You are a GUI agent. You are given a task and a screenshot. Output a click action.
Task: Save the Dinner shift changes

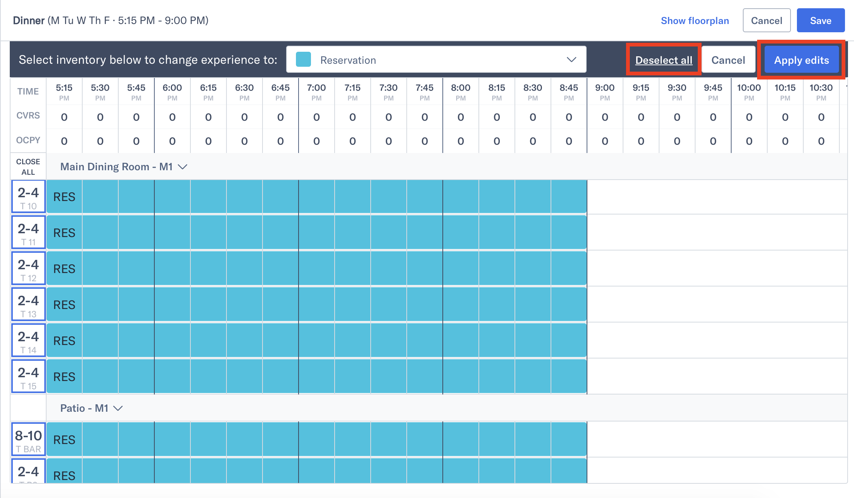click(821, 20)
